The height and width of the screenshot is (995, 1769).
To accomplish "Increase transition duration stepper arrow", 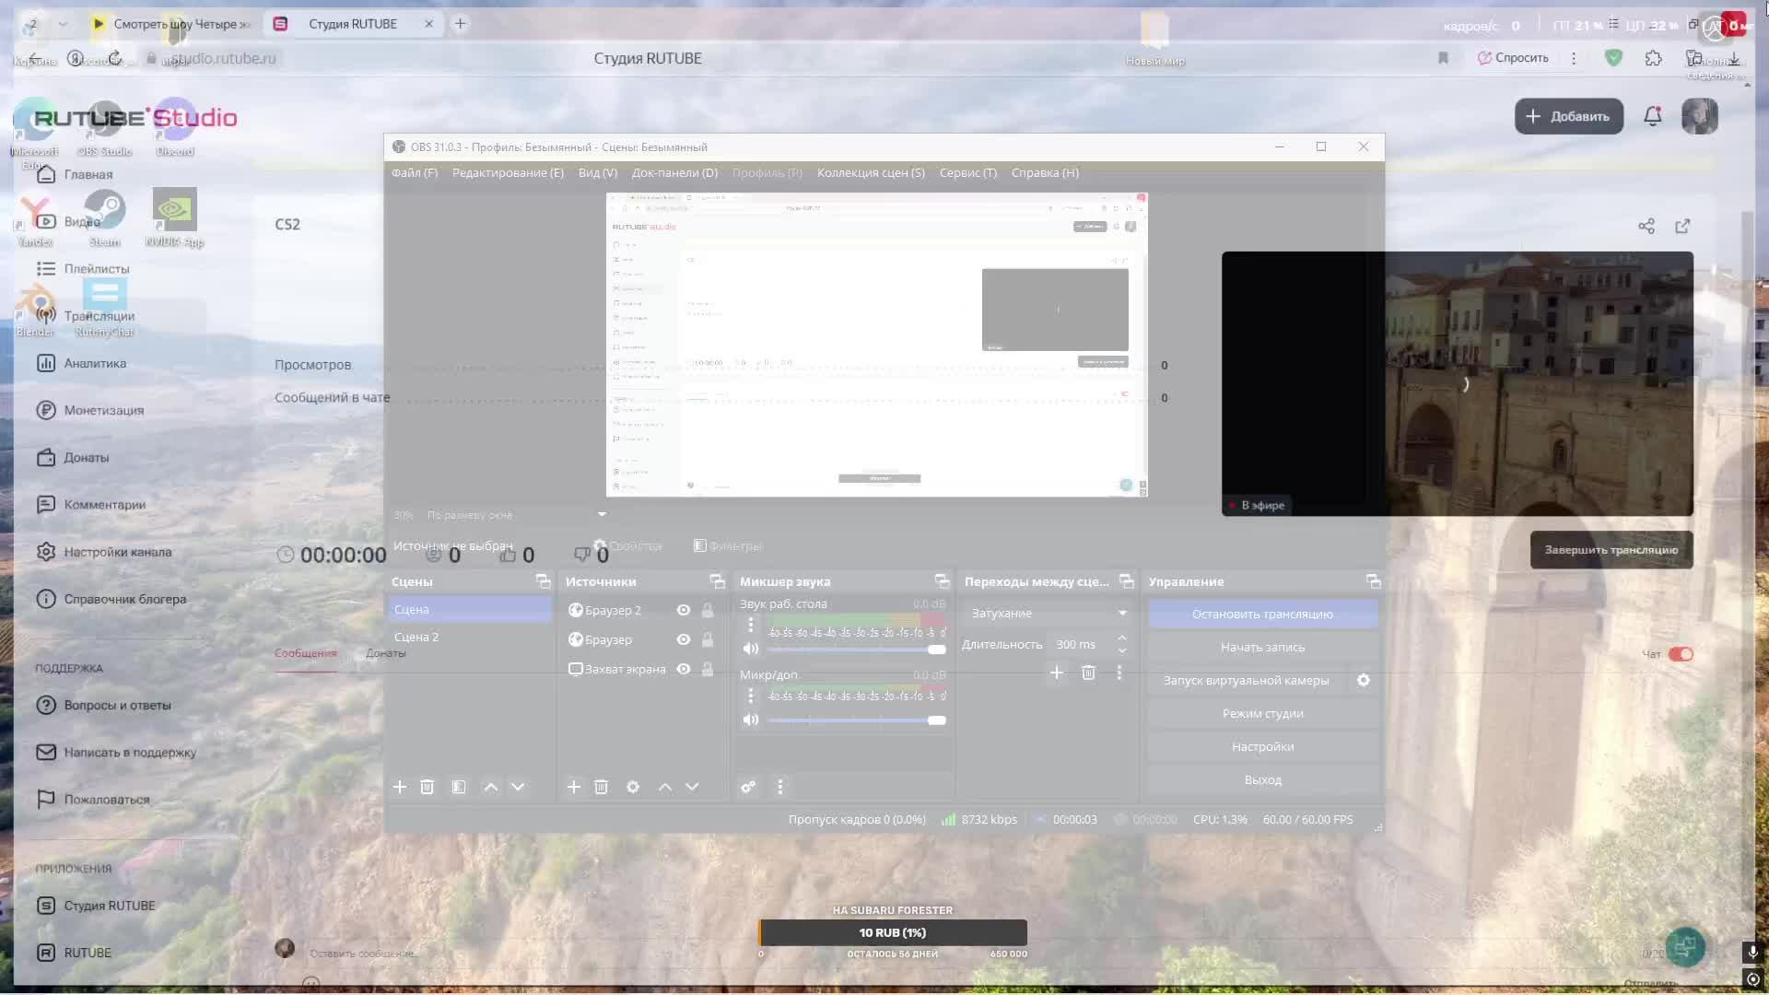I will click(1121, 638).
